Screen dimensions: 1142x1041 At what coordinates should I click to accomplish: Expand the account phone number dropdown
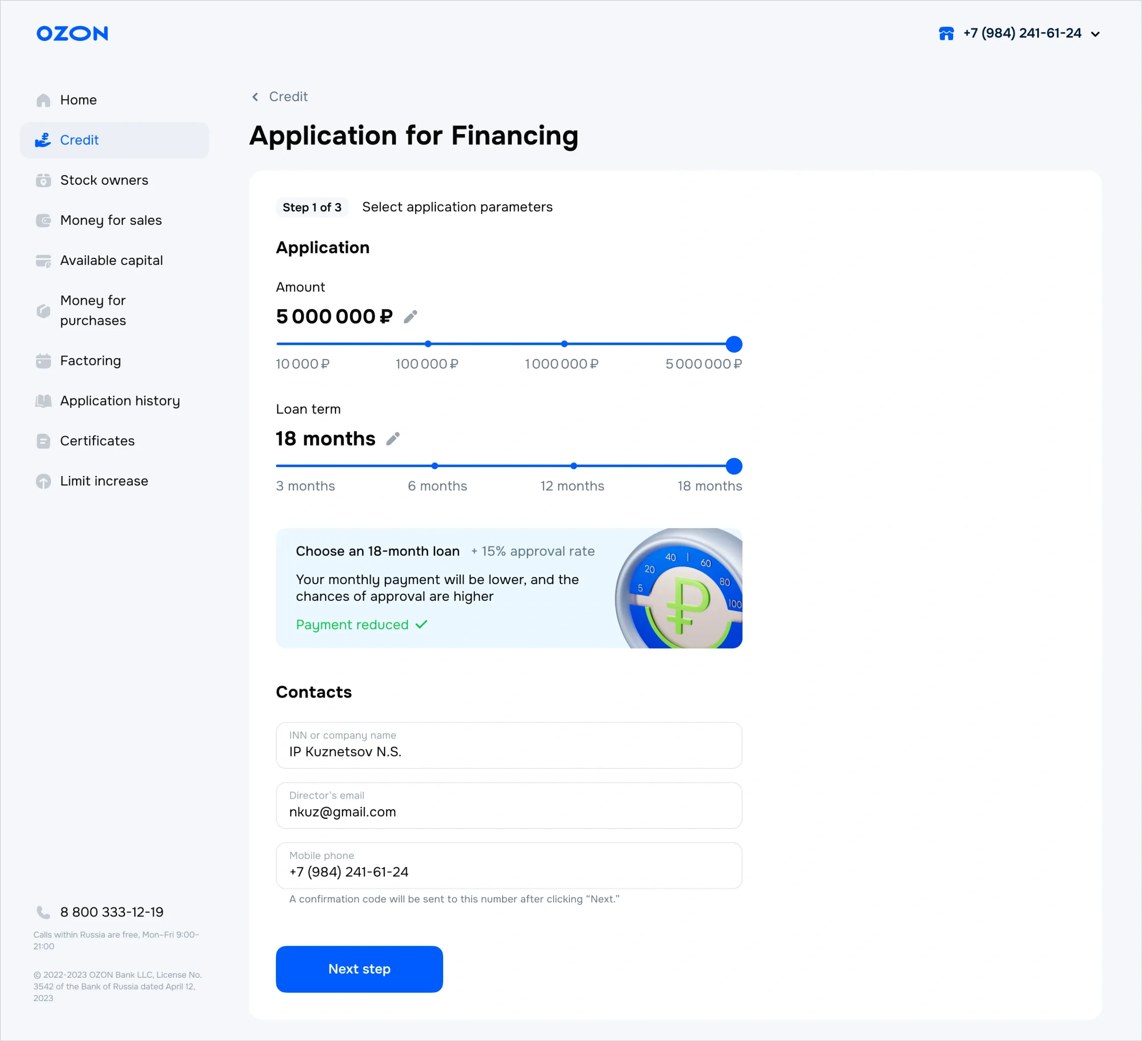tap(1095, 34)
